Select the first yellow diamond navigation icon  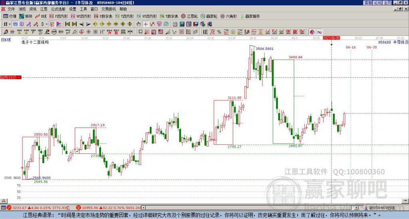pos(95,24)
